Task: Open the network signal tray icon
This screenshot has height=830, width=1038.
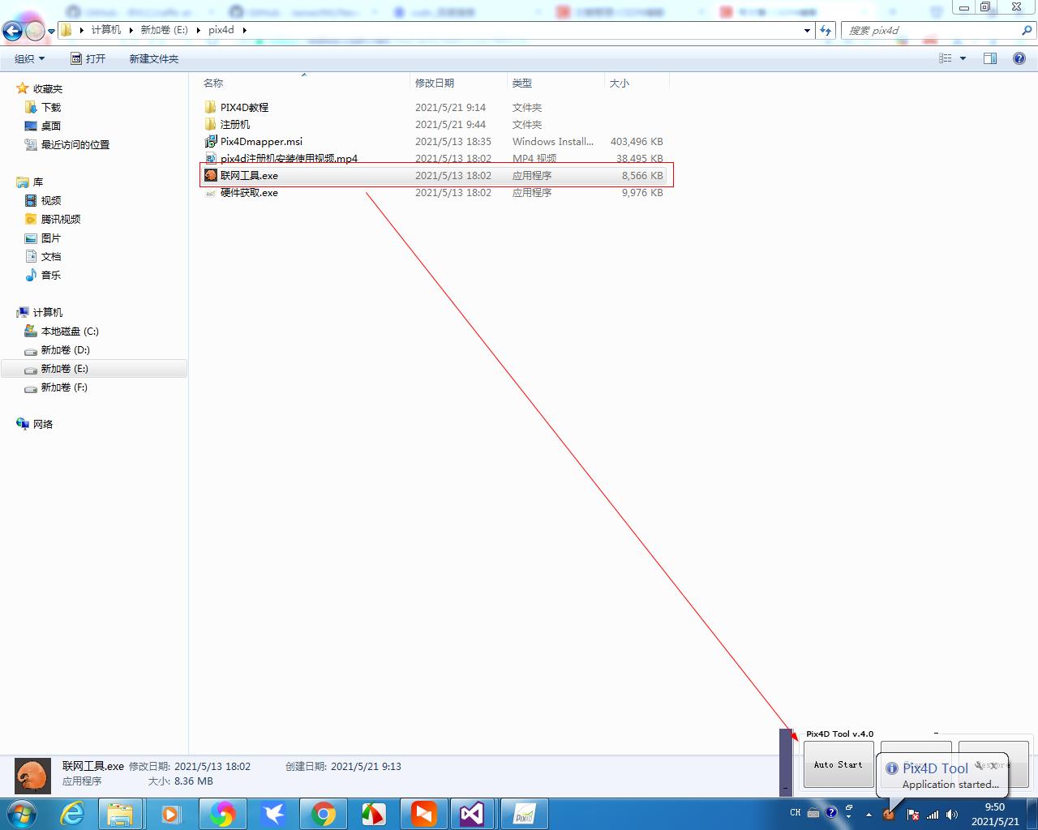Action: (x=933, y=814)
